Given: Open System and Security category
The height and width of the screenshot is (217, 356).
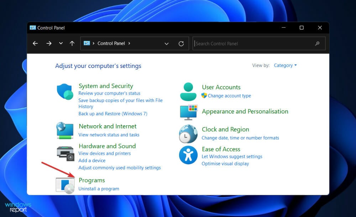Looking at the screenshot, I should [x=106, y=86].
